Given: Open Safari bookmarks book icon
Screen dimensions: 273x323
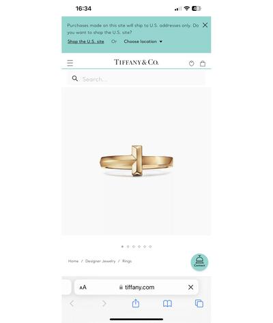Looking at the screenshot, I should [167, 303].
